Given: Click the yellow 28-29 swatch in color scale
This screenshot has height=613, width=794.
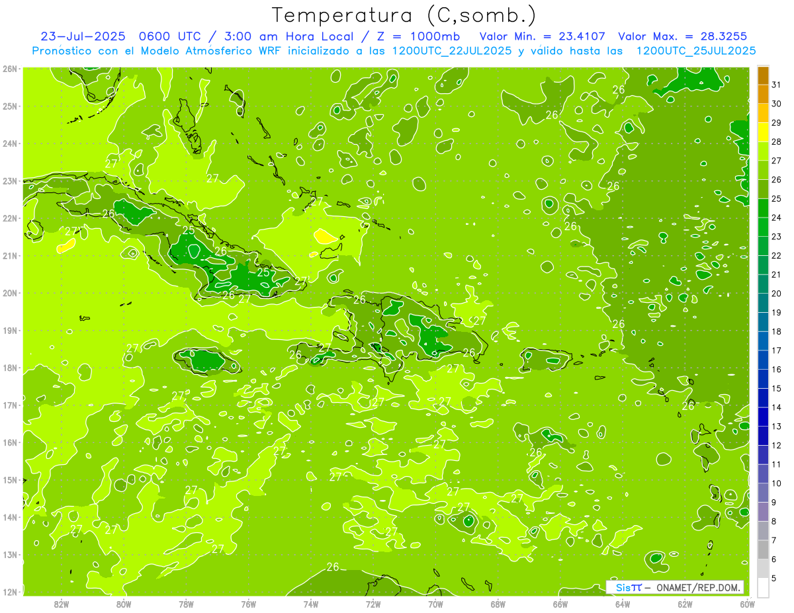Looking at the screenshot, I should (763, 132).
